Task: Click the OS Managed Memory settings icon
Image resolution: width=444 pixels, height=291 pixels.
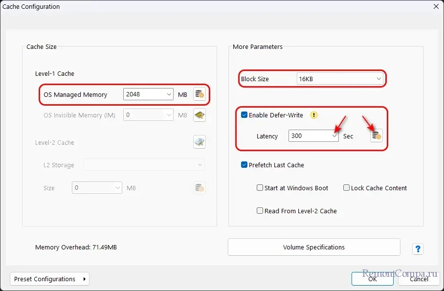Action: point(199,94)
